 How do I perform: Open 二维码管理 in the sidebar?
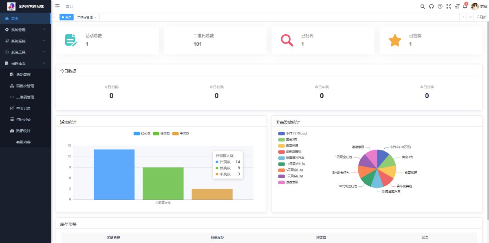(25, 97)
